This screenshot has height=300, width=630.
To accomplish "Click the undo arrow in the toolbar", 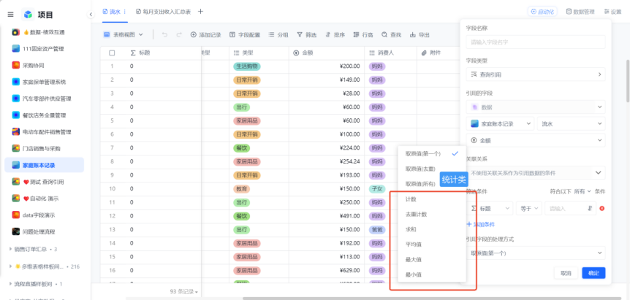I will click(164, 35).
